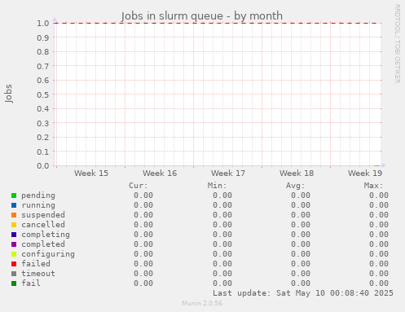Select the 'cancelled' legend label
405x312 pixels.
43,225
